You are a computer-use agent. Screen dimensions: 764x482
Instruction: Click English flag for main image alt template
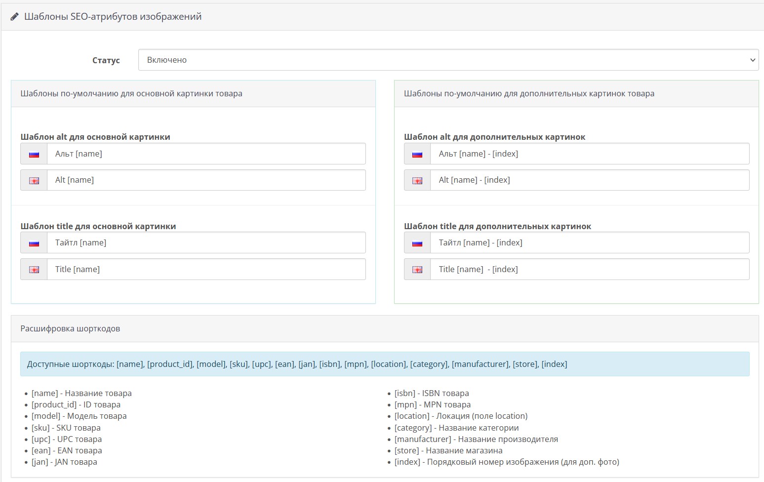tap(34, 180)
